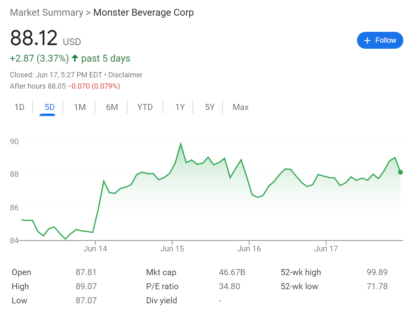Click the green up arrow icon

point(75,58)
